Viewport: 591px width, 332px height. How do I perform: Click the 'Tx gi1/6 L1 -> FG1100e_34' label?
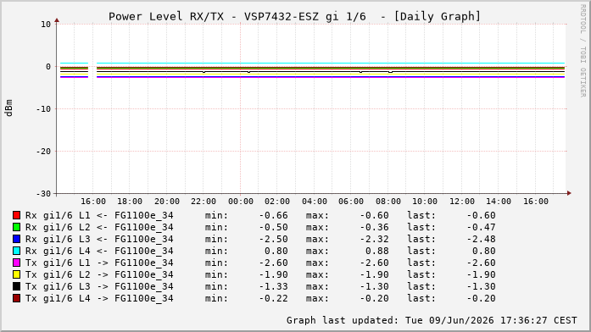[x=99, y=263]
